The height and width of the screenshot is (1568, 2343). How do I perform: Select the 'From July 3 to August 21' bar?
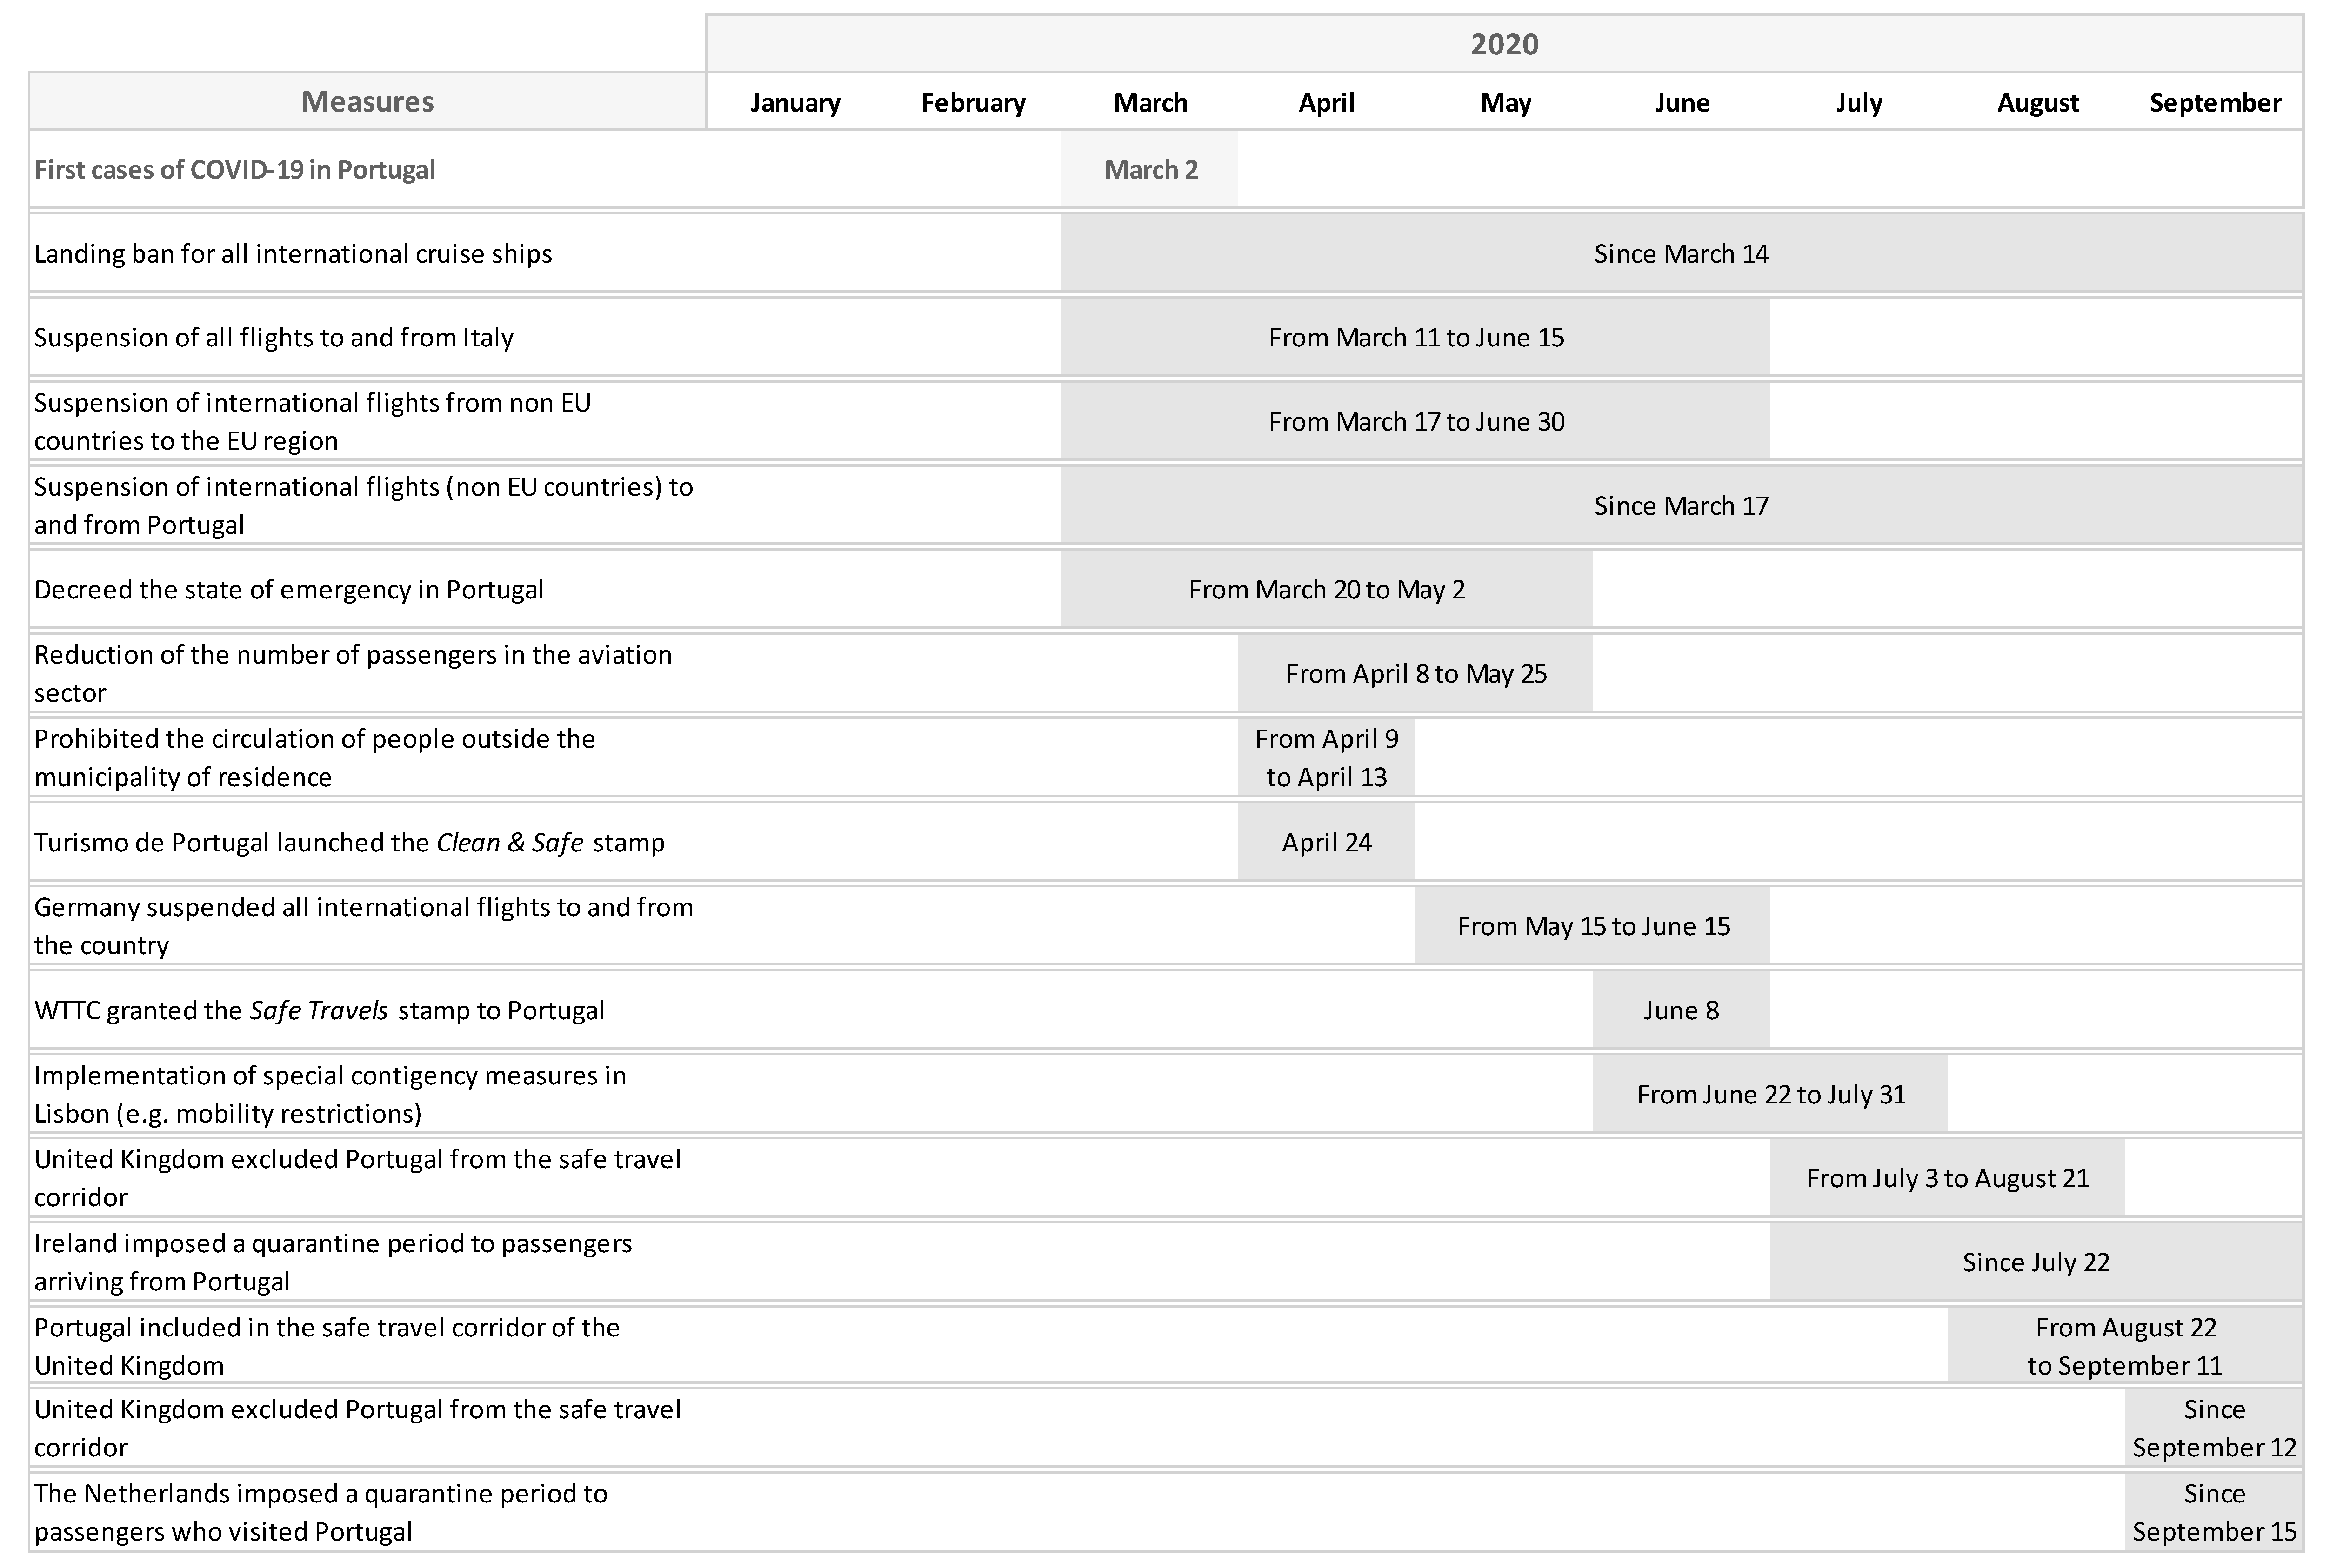click(x=1947, y=1178)
